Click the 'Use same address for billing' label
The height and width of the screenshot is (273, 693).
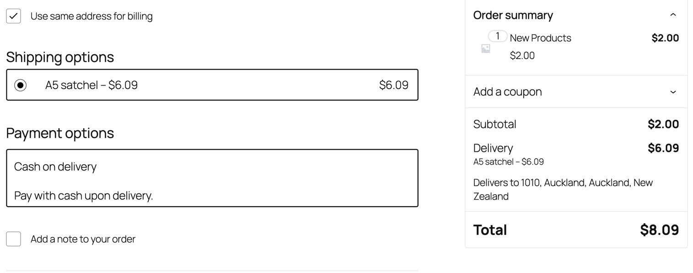(91, 16)
